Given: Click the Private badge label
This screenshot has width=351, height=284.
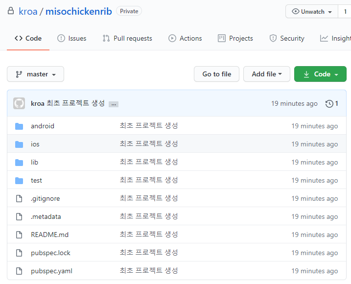Looking at the screenshot, I should [129, 11].
